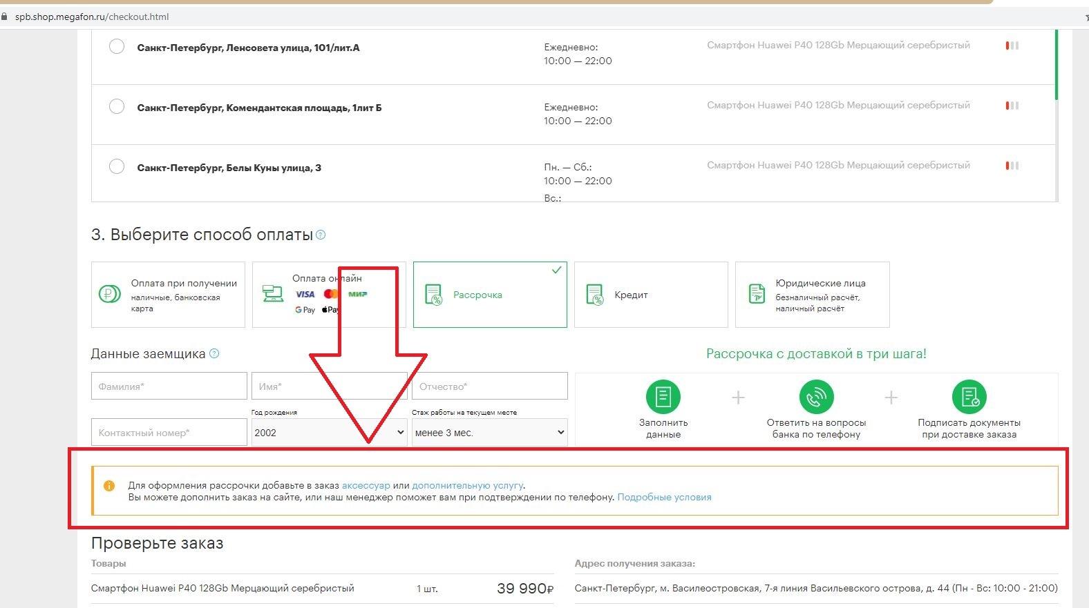Click the Подписать документы step icon
Screen dimensions: 1089x608
[x=969, y=397]
